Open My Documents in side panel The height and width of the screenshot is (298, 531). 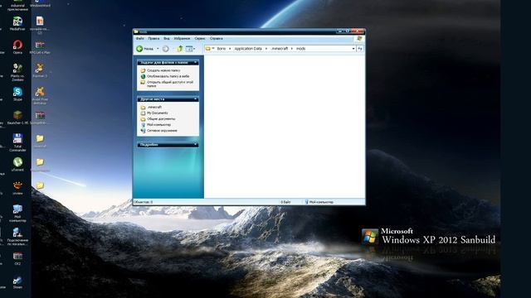(158, 113)
